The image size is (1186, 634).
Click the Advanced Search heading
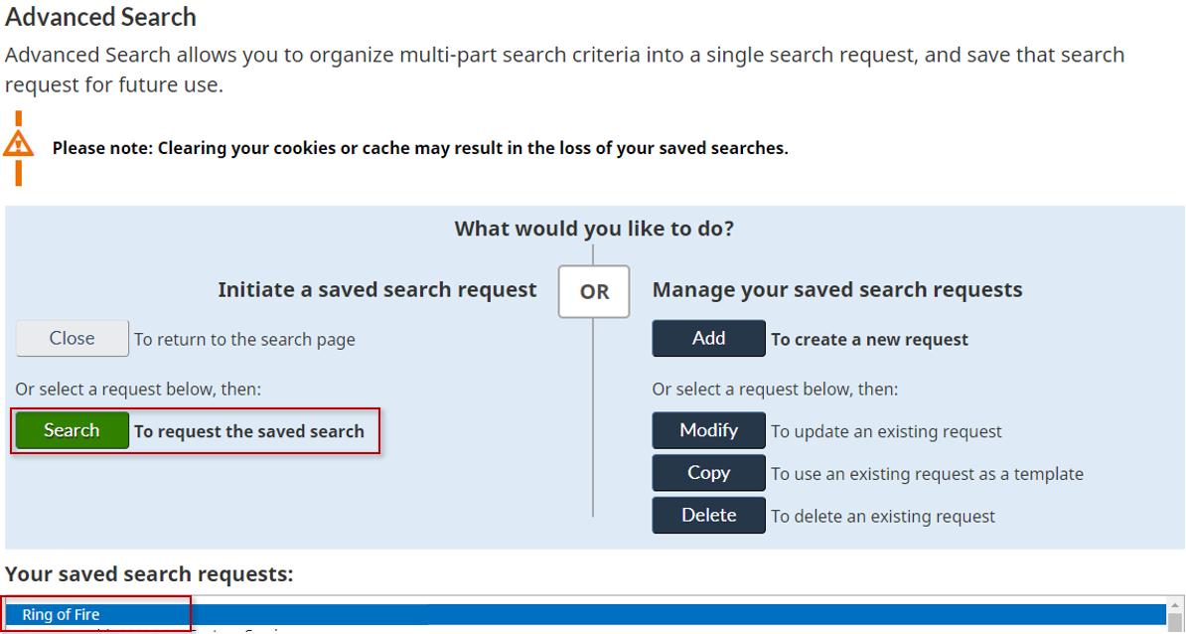100,17
